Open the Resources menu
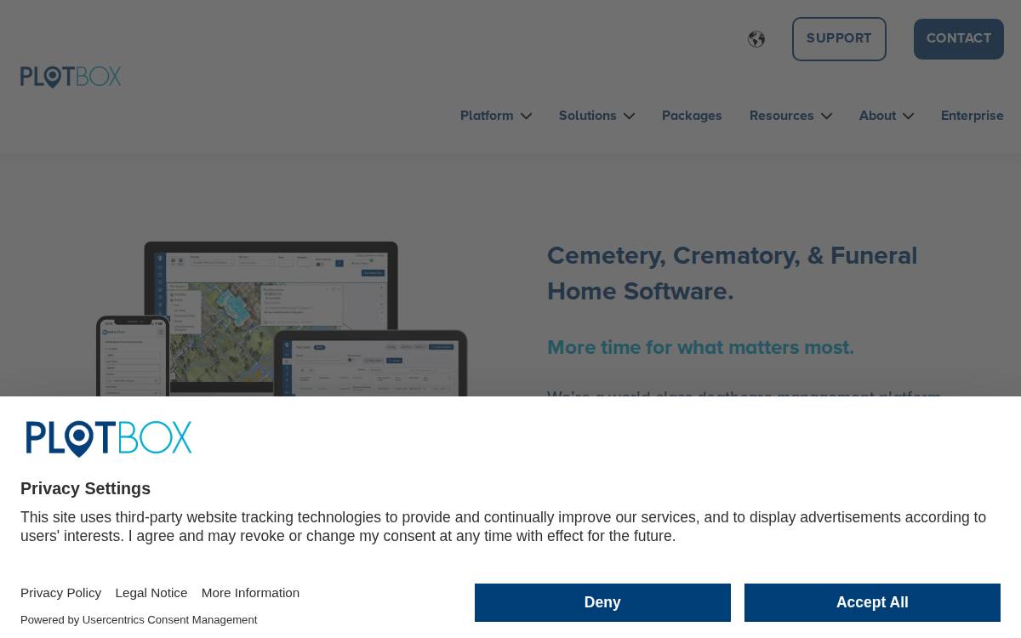 click(782, 116)
